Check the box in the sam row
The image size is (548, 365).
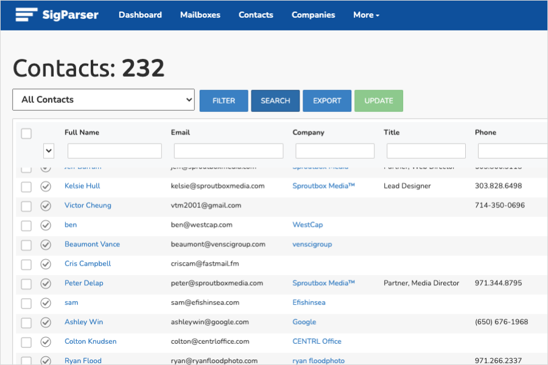coord(26,304)
